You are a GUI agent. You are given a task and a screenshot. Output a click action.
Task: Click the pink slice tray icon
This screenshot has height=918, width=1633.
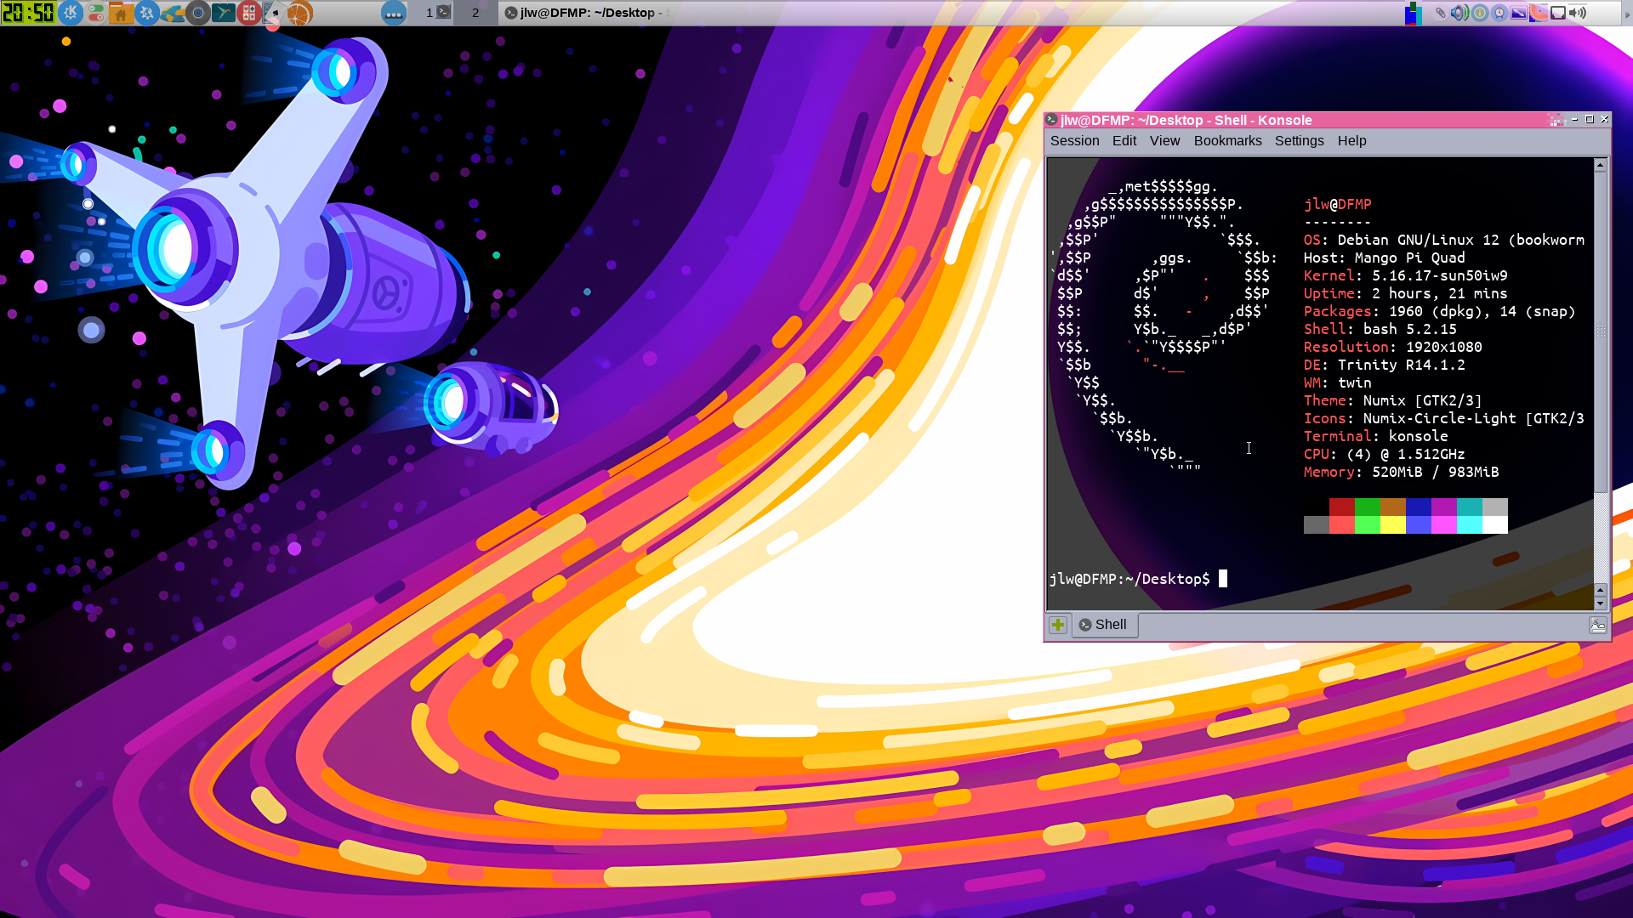point(1539,13)
